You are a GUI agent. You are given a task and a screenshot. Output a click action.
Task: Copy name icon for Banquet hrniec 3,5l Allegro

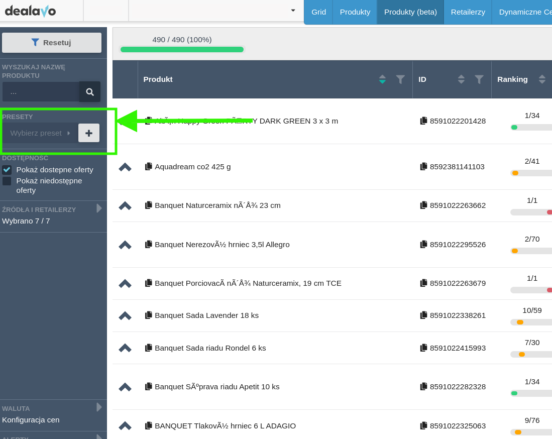[149, 244]
